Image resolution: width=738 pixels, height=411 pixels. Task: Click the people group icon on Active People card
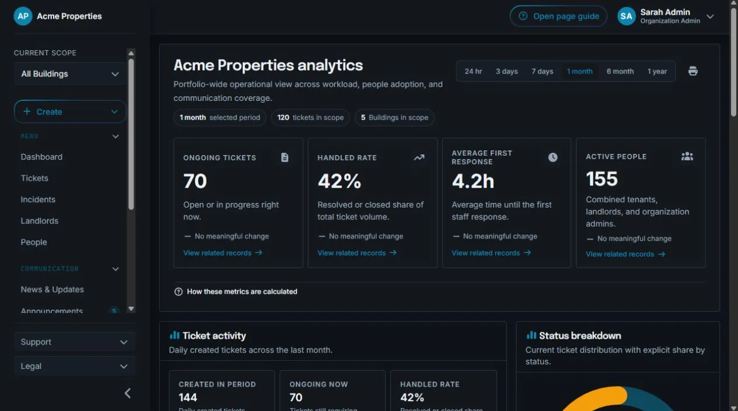click(687, 156)
